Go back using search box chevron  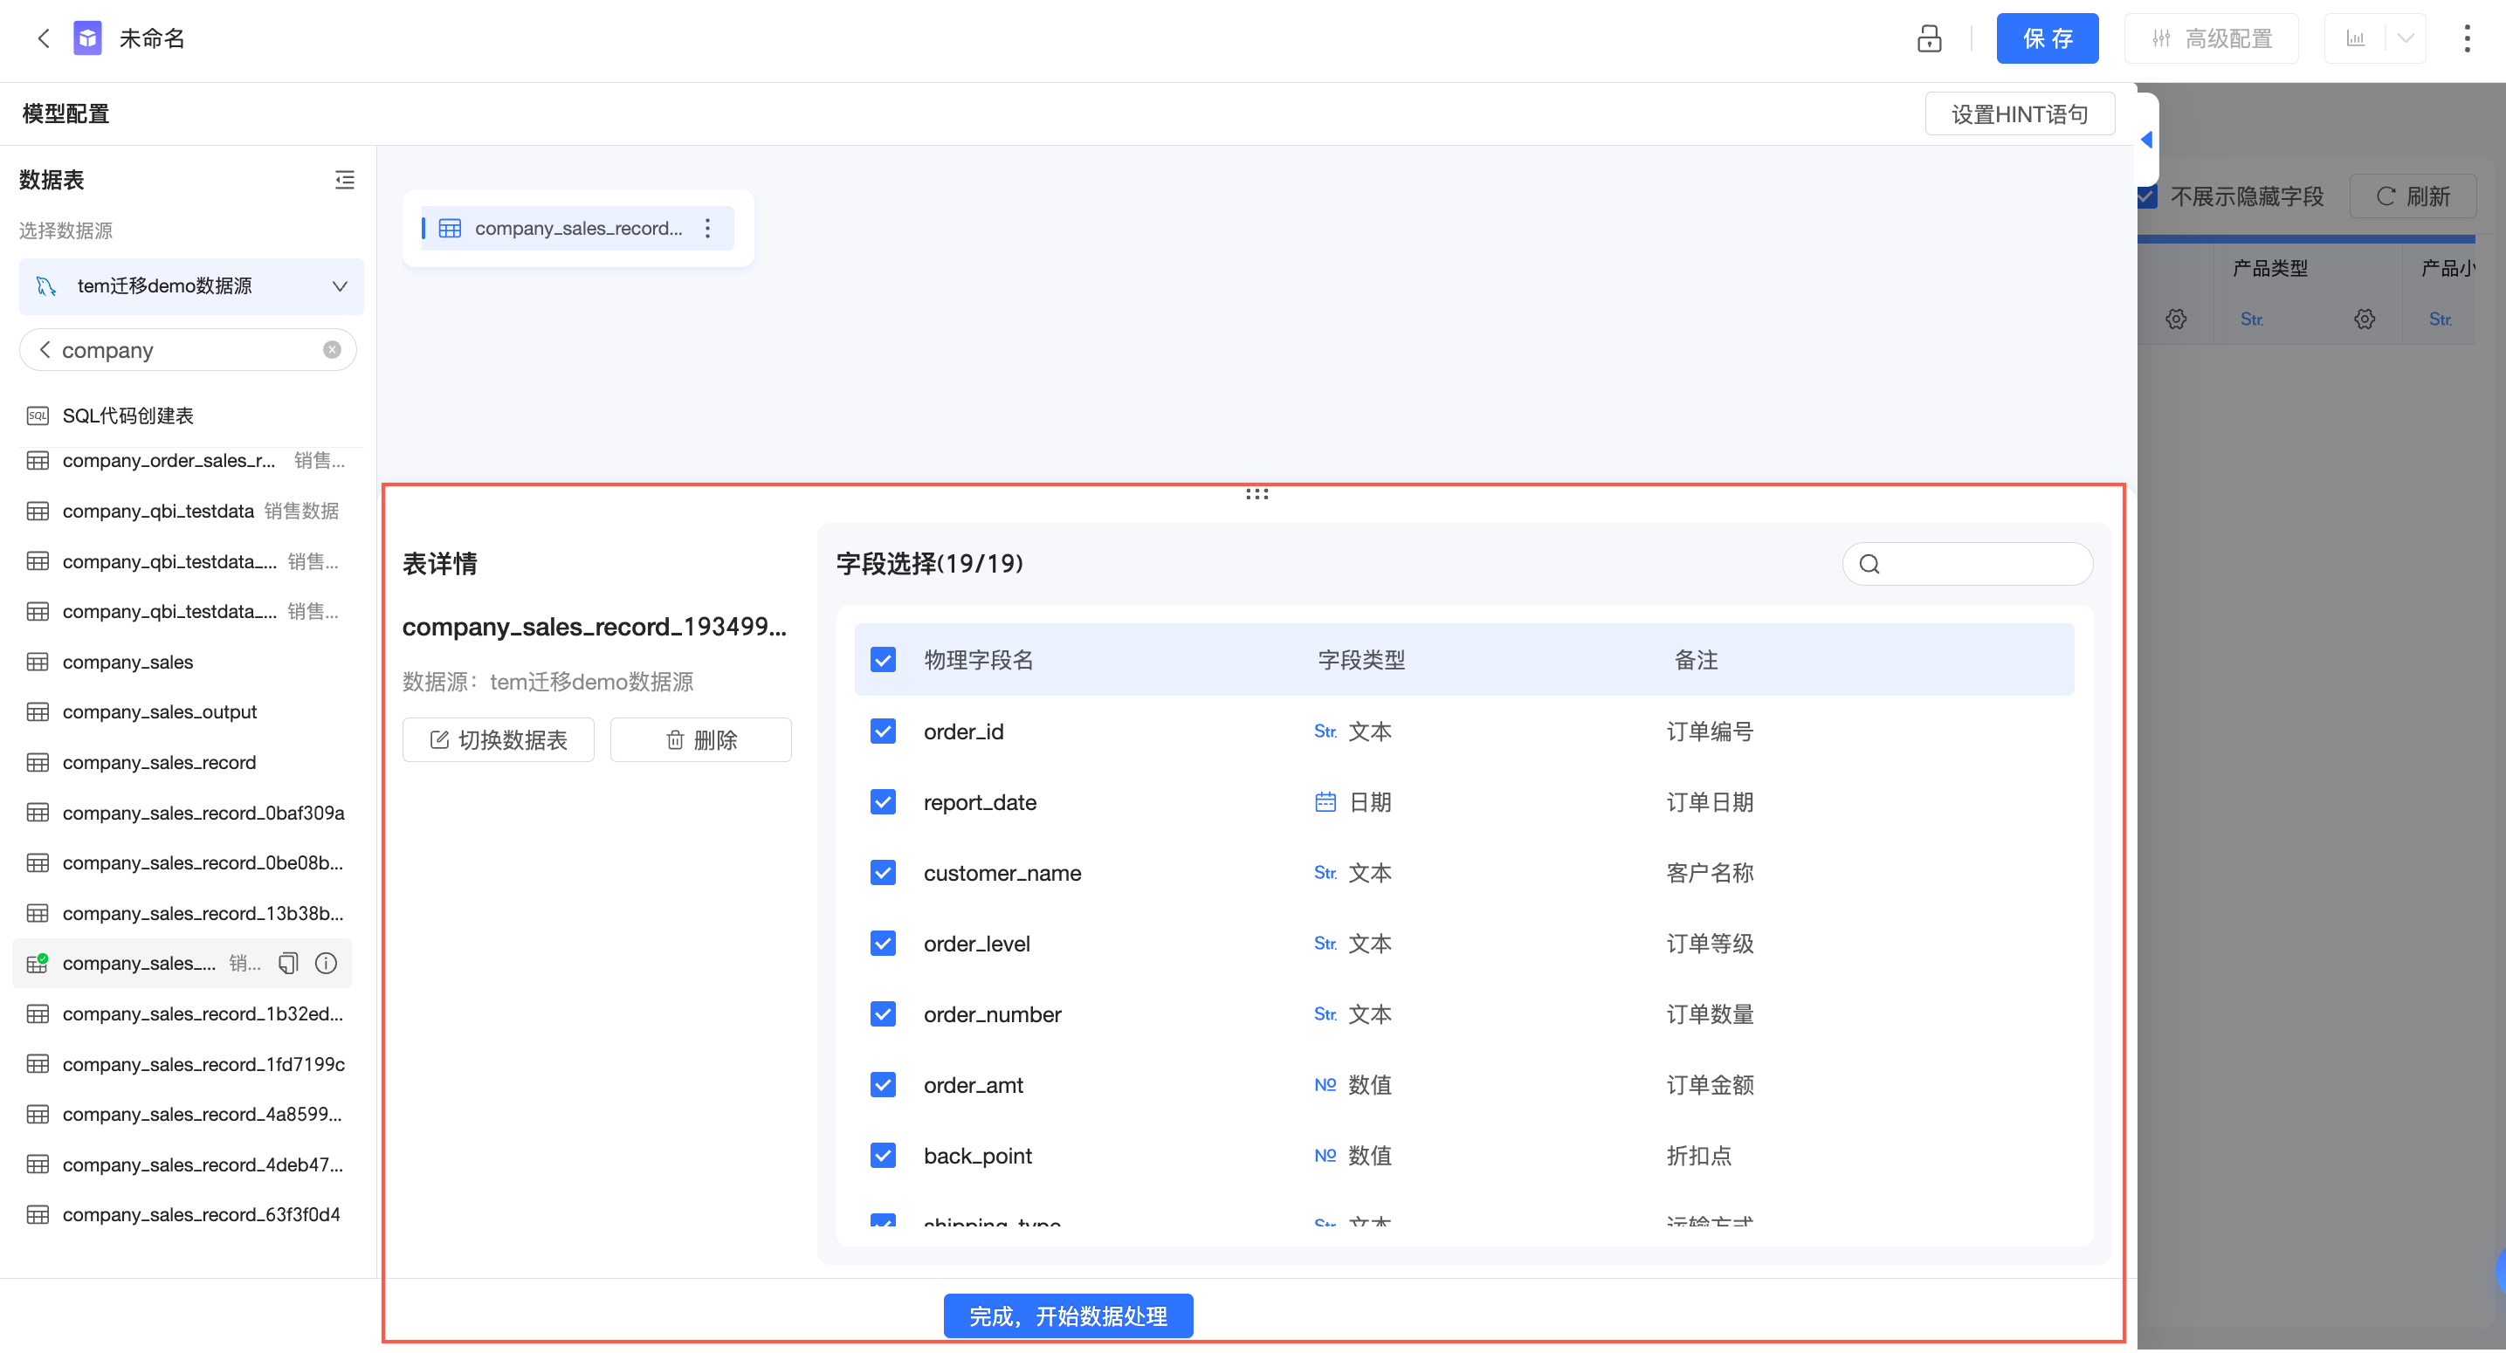45,349
